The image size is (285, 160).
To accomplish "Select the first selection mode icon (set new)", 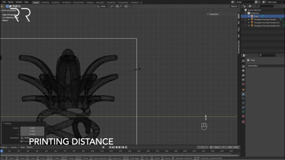I will coord(7,6).
